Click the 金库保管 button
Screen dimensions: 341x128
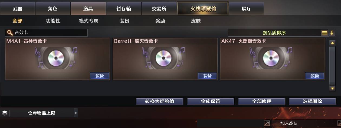(x=211, y=101)
